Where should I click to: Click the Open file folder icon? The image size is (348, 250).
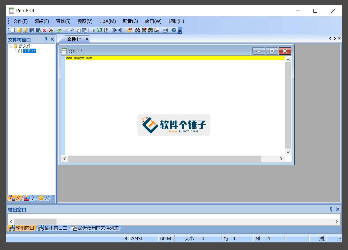(19, 30)
